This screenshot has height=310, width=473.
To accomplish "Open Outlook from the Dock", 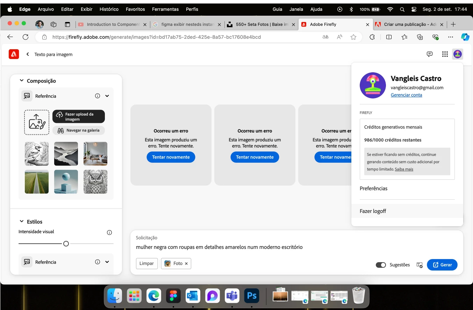I will [x=193, y=296].
